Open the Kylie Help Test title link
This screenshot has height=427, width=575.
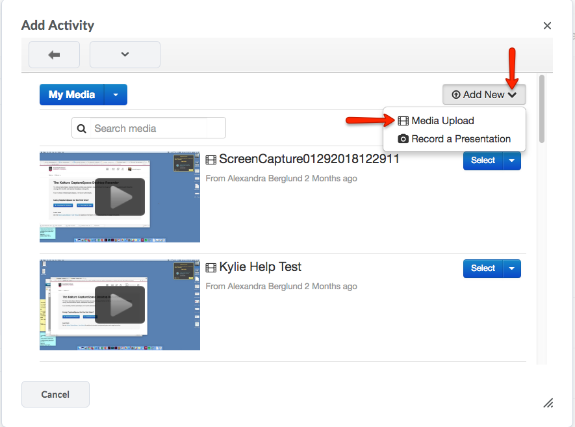[x=260, y=267]
